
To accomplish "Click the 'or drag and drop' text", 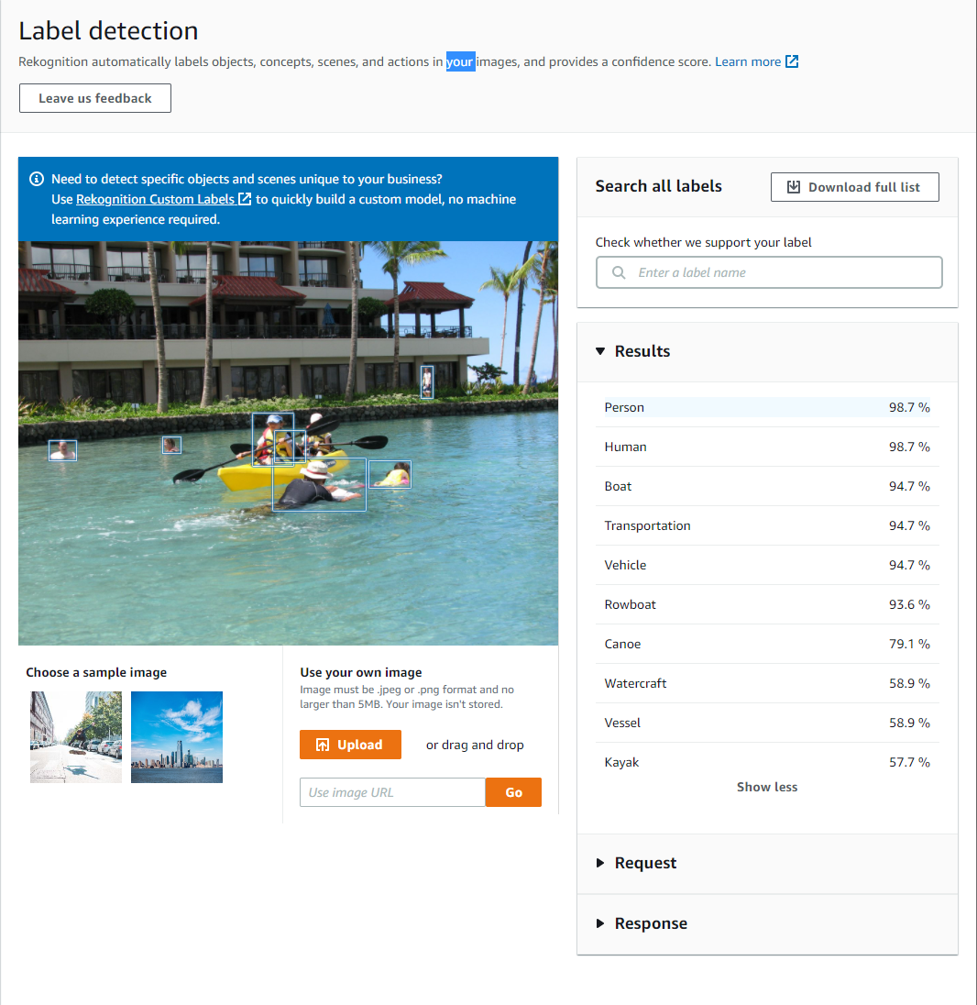I will click(x=475, y=745).
